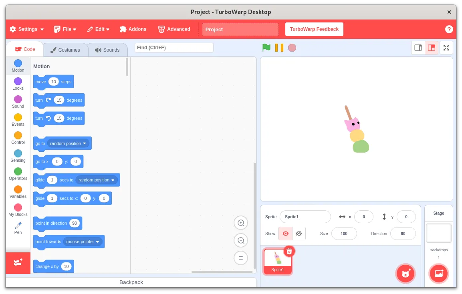Click the Find (Ctrl+F) search field
Viewport: 462px width, 294px height.
[x=174, y=48]
